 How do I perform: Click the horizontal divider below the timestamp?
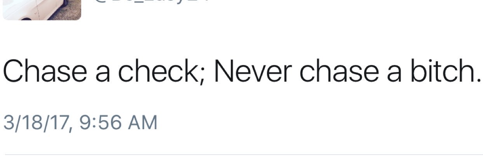pos(241,155)
